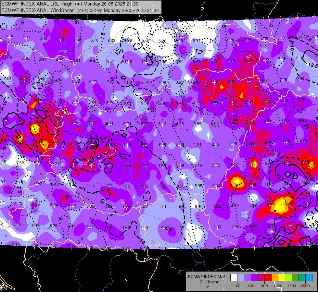Click the map value 2.72
Screen dimensions: 318x292
[215, 144]
